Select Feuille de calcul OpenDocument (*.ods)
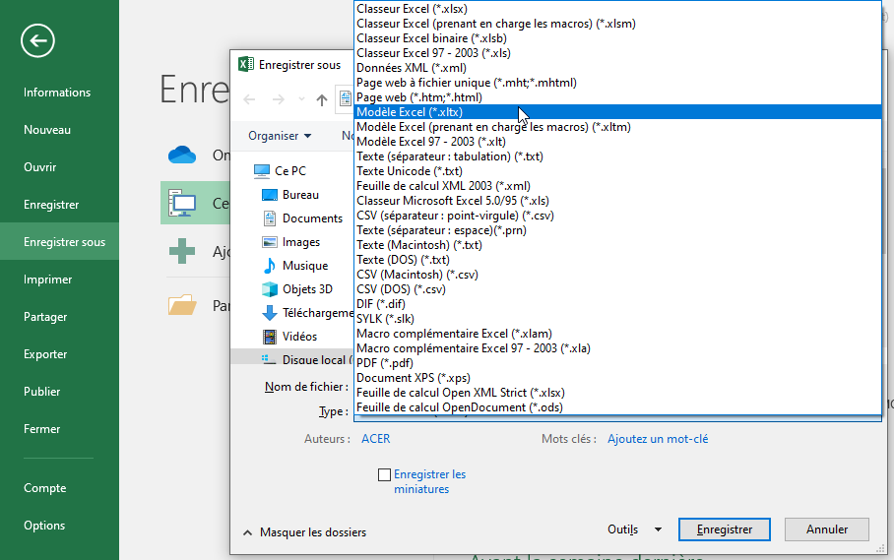Image resolution: width=894 pixels, height=560 pixels. click(617, 407)
